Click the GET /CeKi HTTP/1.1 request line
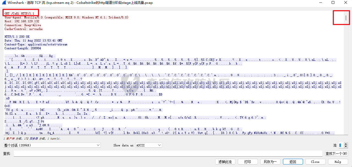The image size is (352, 167). point(19,13)
